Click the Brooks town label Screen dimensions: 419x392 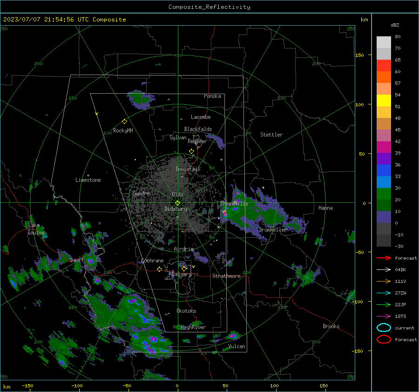331,326
